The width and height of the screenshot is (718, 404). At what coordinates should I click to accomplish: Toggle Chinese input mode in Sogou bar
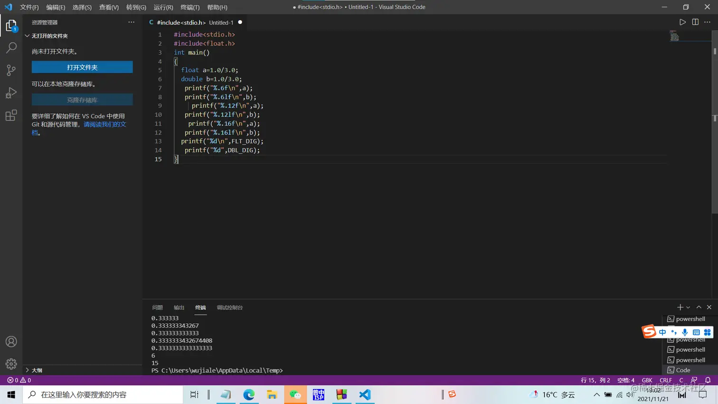[x=662, y=332]
